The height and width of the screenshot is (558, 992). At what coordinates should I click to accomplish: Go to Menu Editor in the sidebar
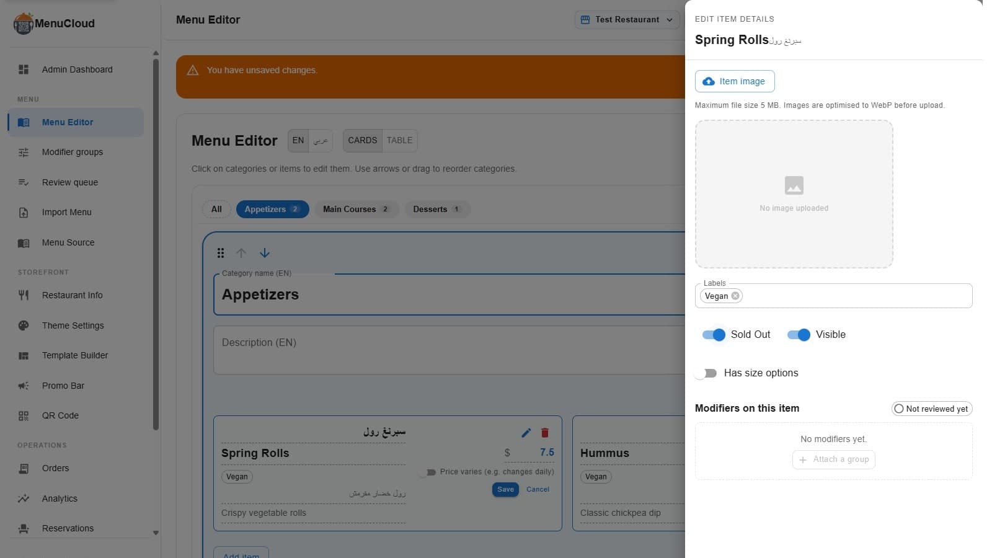76,122
